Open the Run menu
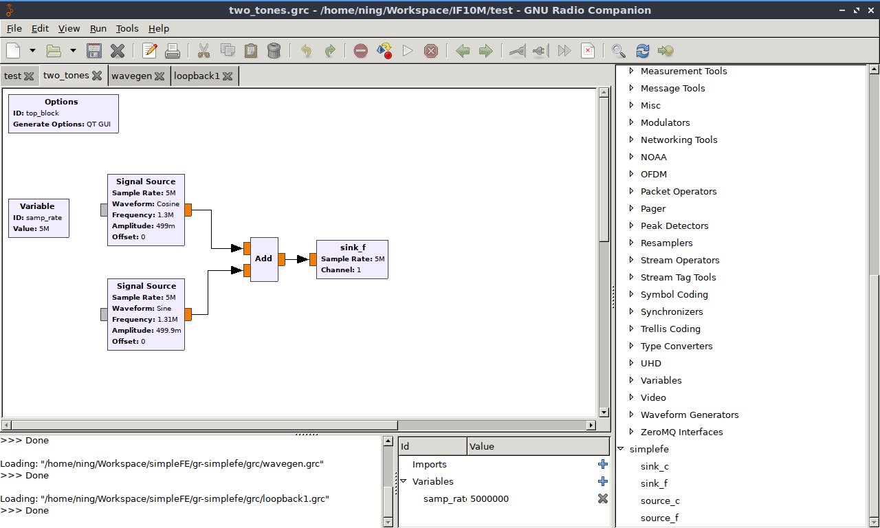Image resolution: width=880 pixels, height=528 pixels. [98, 28]
